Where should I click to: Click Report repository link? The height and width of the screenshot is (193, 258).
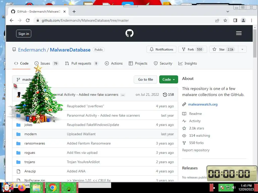[x=196, y=150]
